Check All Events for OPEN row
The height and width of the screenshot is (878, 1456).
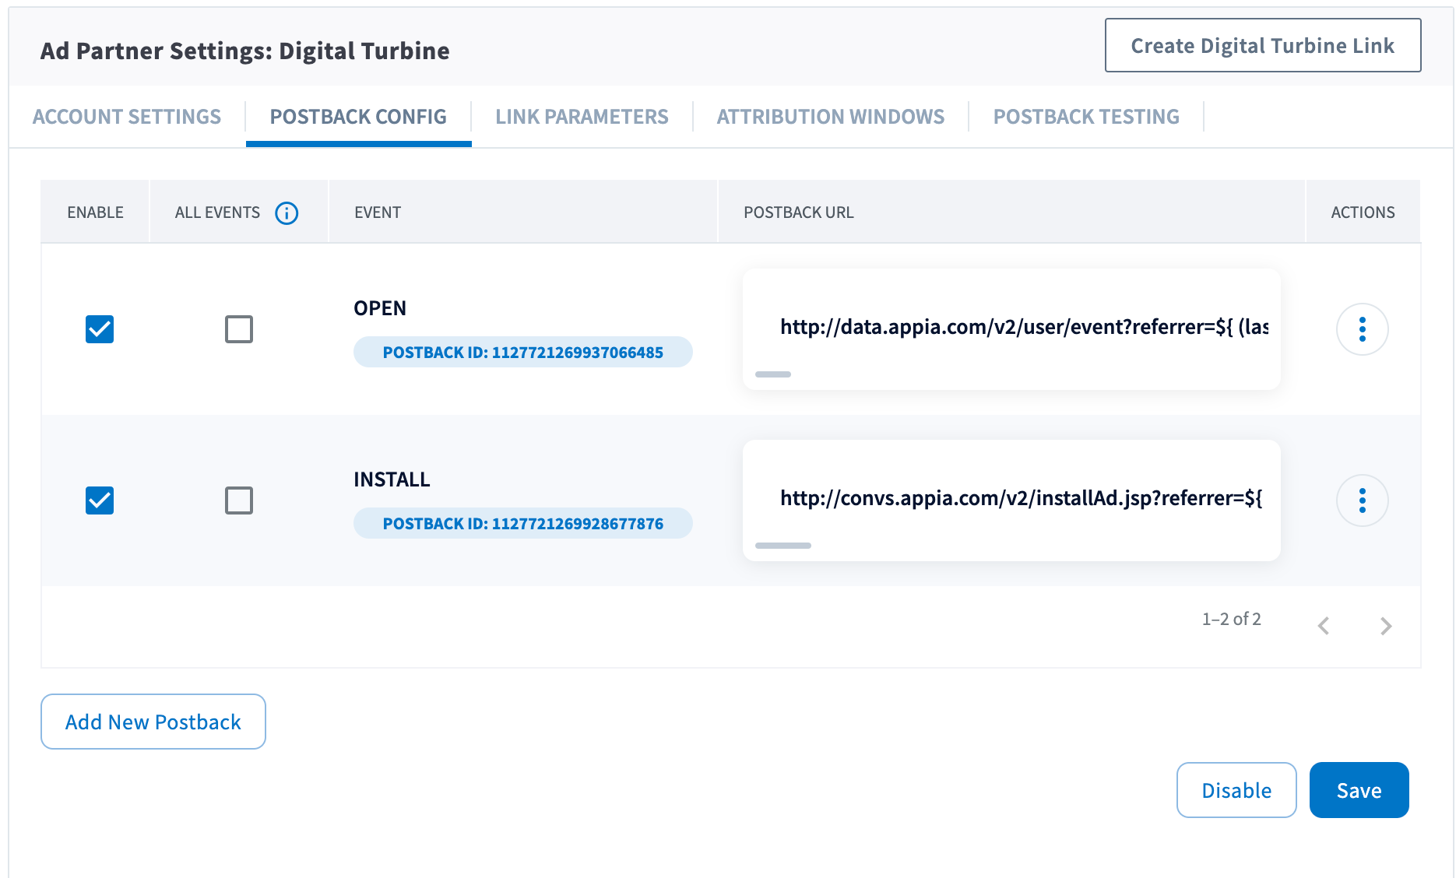point(239,329)
